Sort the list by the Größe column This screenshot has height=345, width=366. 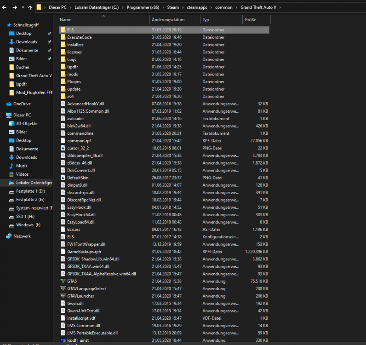pyautogui.click(x=250, y=20)
